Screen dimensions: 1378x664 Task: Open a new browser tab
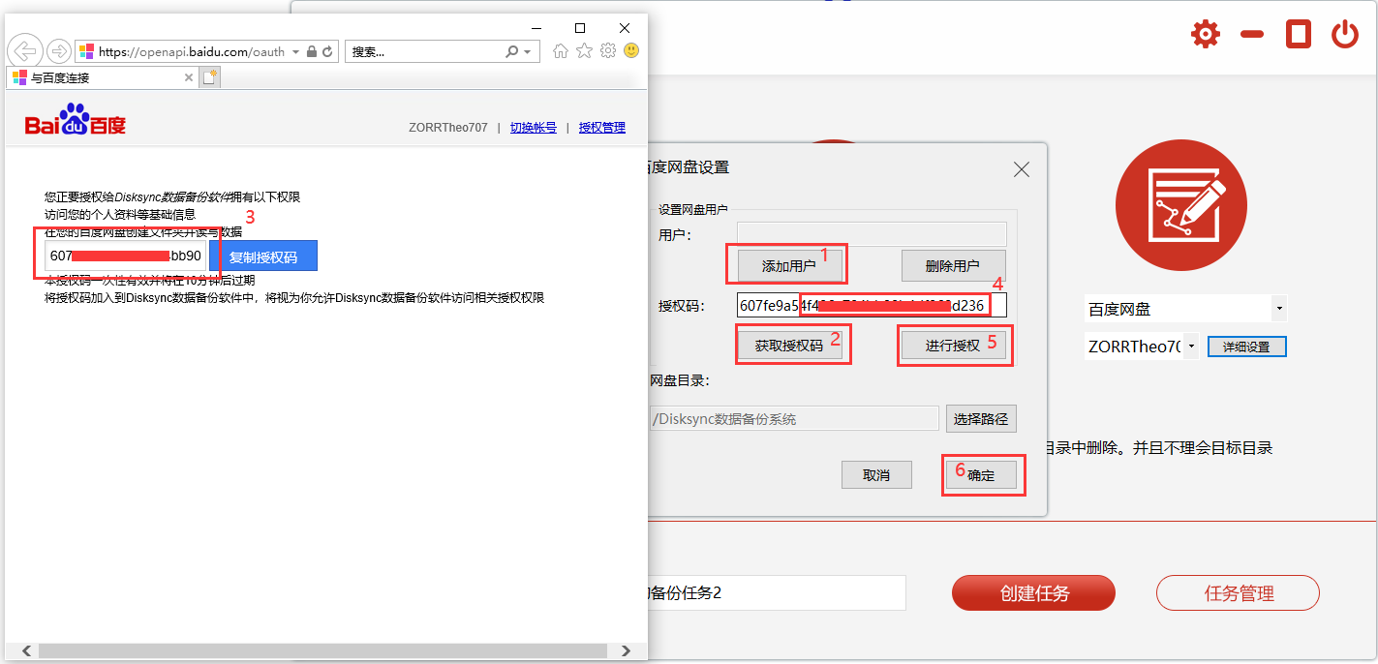[210, 77]
